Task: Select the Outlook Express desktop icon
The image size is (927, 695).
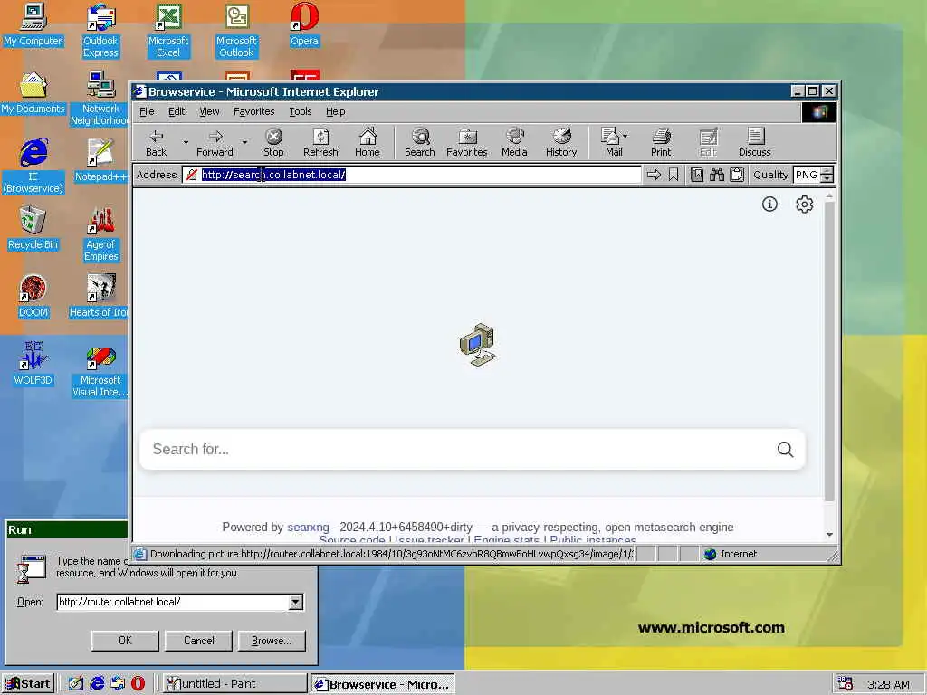Action: (x=100, y=31)
